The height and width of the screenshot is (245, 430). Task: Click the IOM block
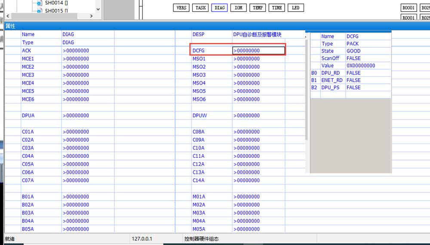click(239, 8)
